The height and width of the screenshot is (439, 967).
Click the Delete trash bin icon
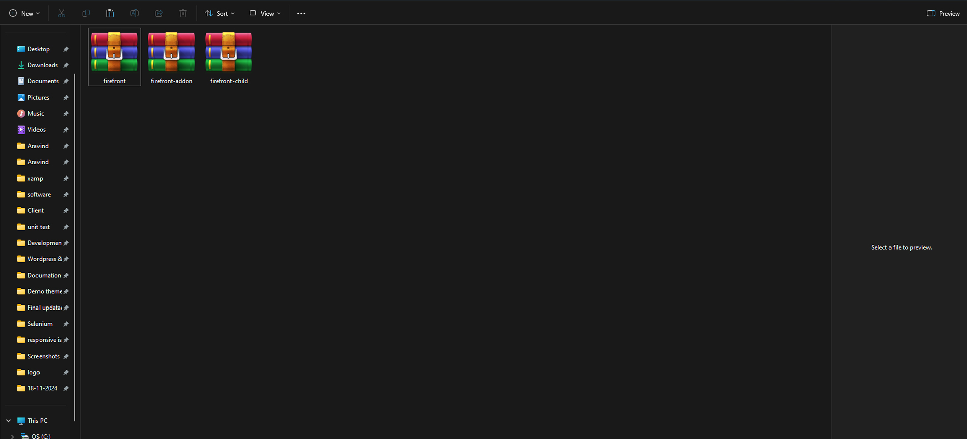(x=183, y=13)
